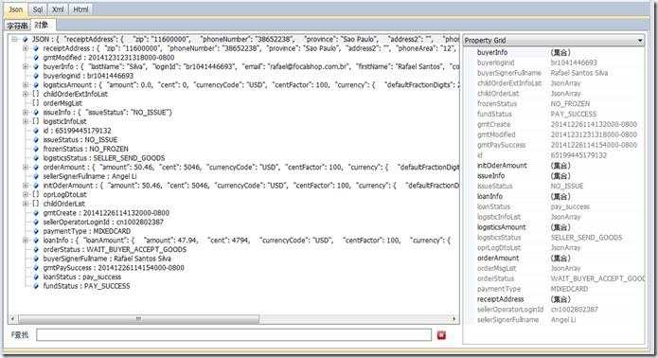658x358 pixels.
Task: Click value 'Rafael Santos Silva' in Property Grid
Action: 579,73
